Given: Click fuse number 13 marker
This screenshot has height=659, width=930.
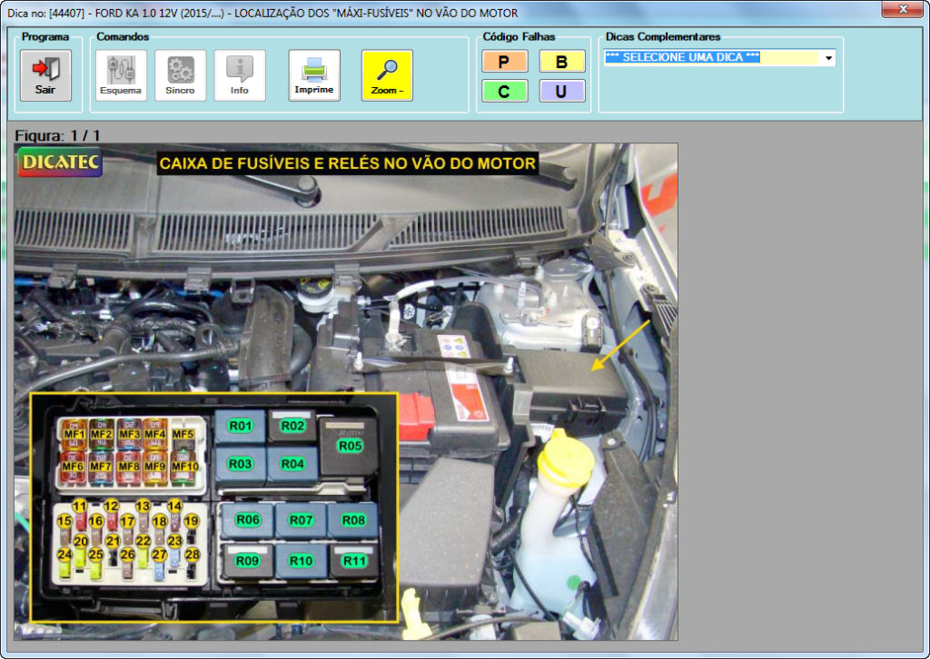Looking at the screenshot, I should (x=143, y=507).
